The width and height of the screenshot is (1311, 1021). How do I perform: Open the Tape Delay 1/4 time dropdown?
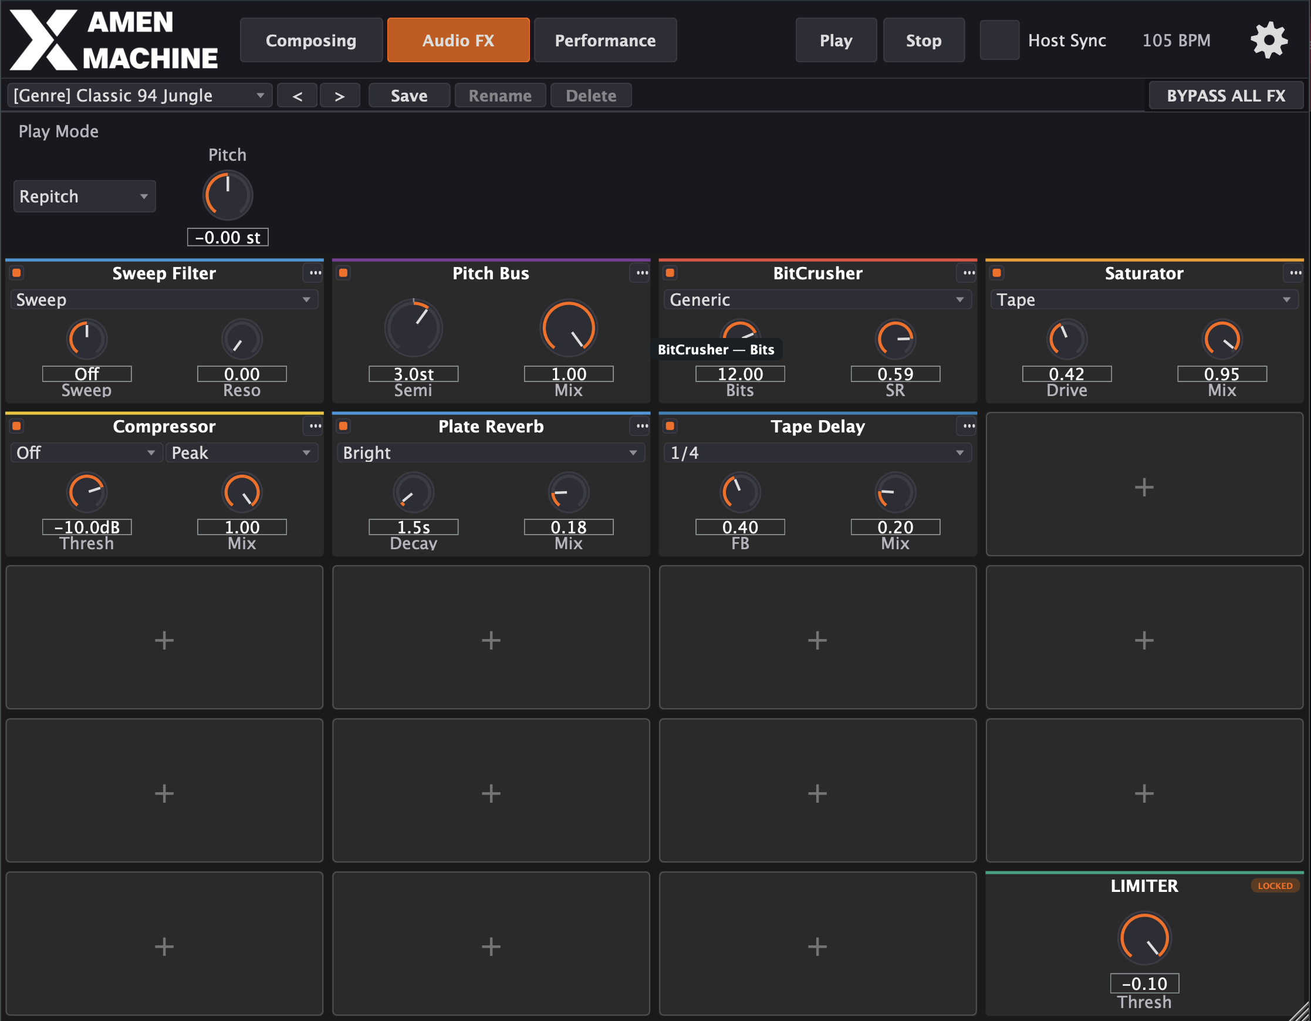click(x=817, y=452)
